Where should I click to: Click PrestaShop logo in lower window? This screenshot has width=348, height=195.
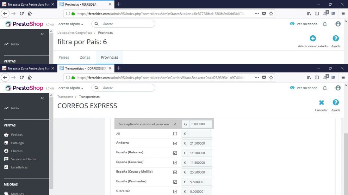pyautogui.click(x=24, y=88)
